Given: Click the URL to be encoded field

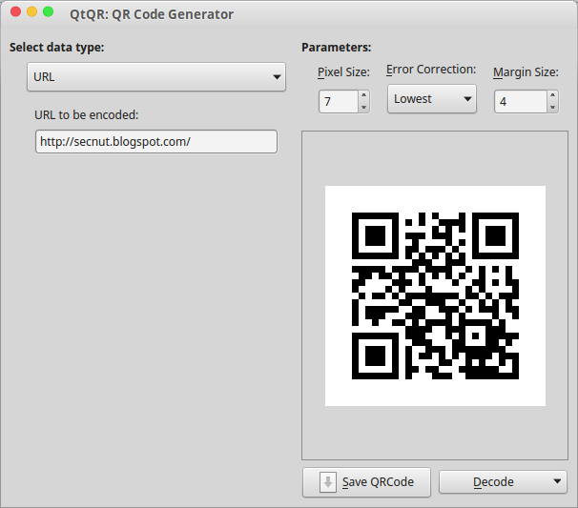Looking at the screenshot, I should pyautogui.click(x=156, y=141).
